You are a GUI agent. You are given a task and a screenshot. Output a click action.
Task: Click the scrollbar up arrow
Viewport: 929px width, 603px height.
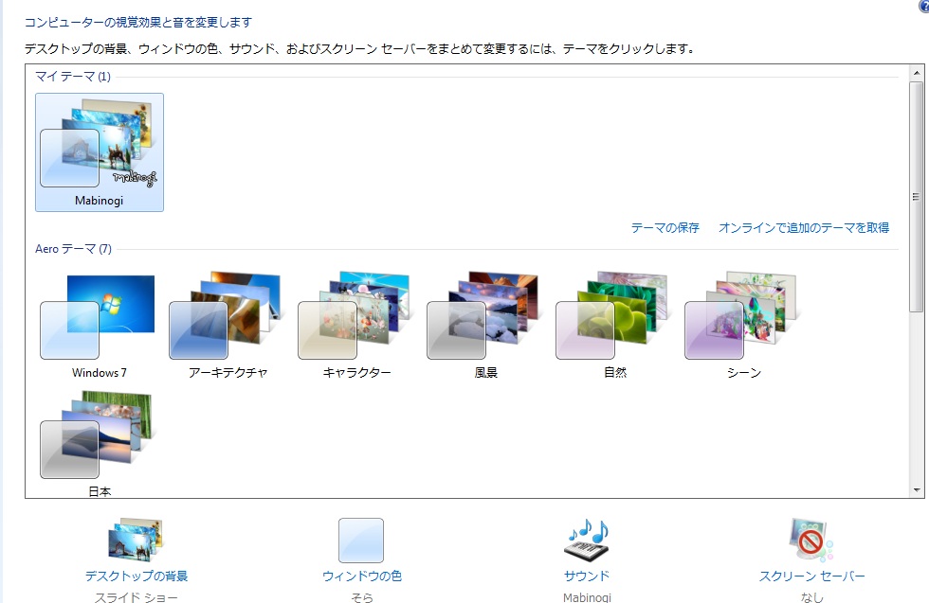(x=917, y=73)
